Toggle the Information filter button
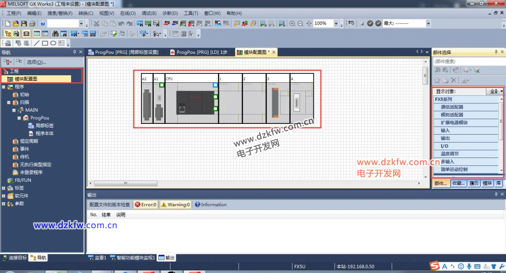 [x=211, y=205]
